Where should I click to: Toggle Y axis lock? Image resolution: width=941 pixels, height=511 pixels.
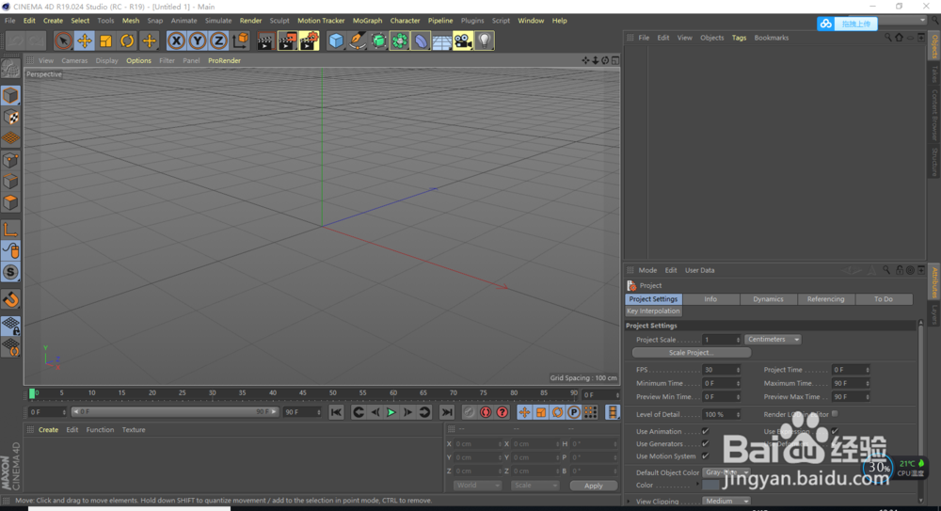coord(198,40)
